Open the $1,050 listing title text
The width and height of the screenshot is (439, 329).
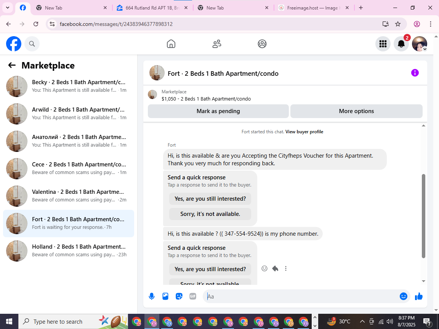tap(206, 99)
